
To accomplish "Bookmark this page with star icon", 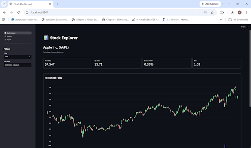I will pos(212,12).
